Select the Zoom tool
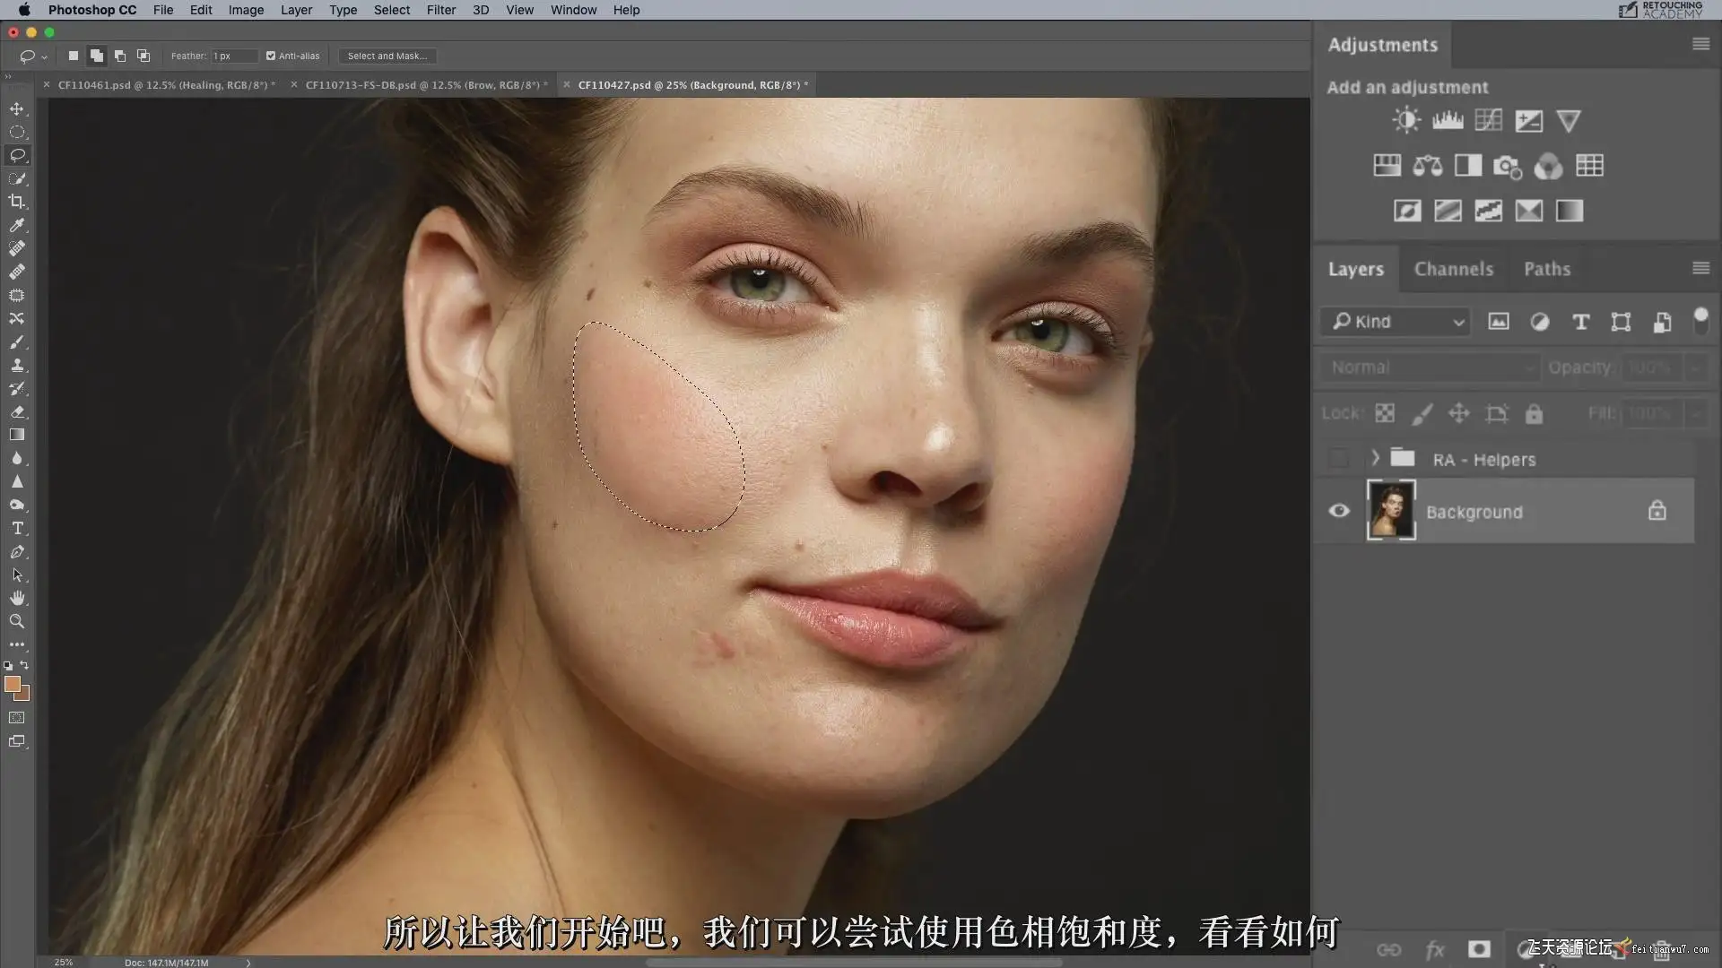The width and height of the screenshot is (1722, 968). tap(17, 621)
